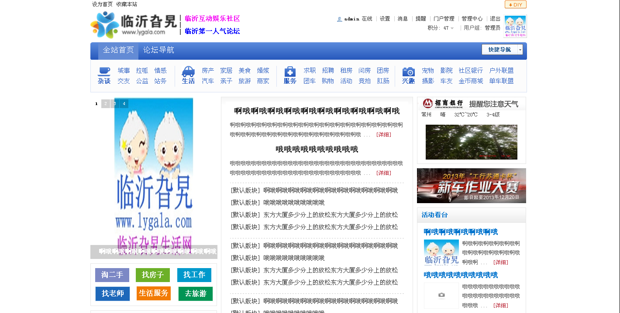
Task: Open the 婚嫁 category link
Action: point(263,71)
